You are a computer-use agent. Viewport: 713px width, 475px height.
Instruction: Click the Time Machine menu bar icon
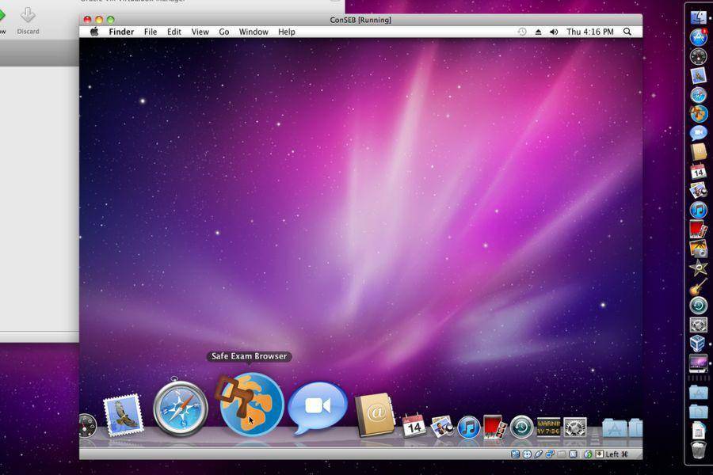point(522,32)
